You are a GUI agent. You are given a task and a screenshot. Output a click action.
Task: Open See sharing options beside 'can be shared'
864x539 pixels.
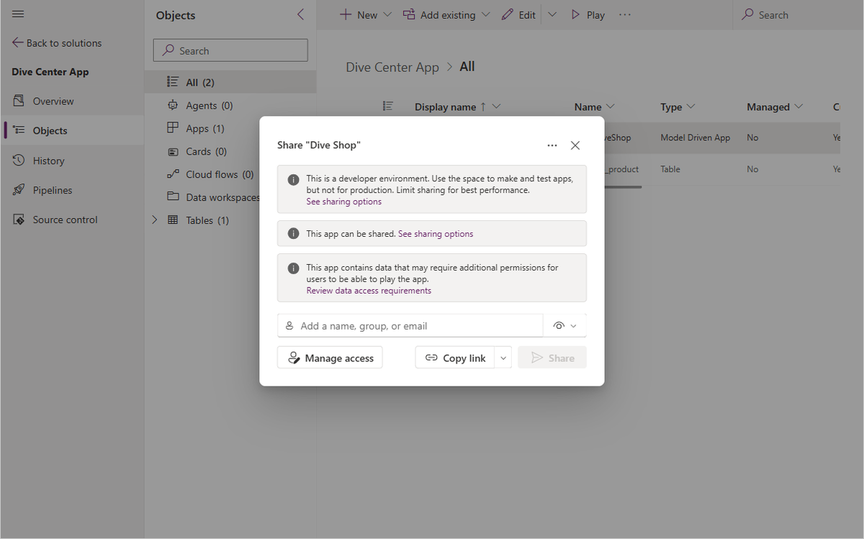click(x=436, y=234)
